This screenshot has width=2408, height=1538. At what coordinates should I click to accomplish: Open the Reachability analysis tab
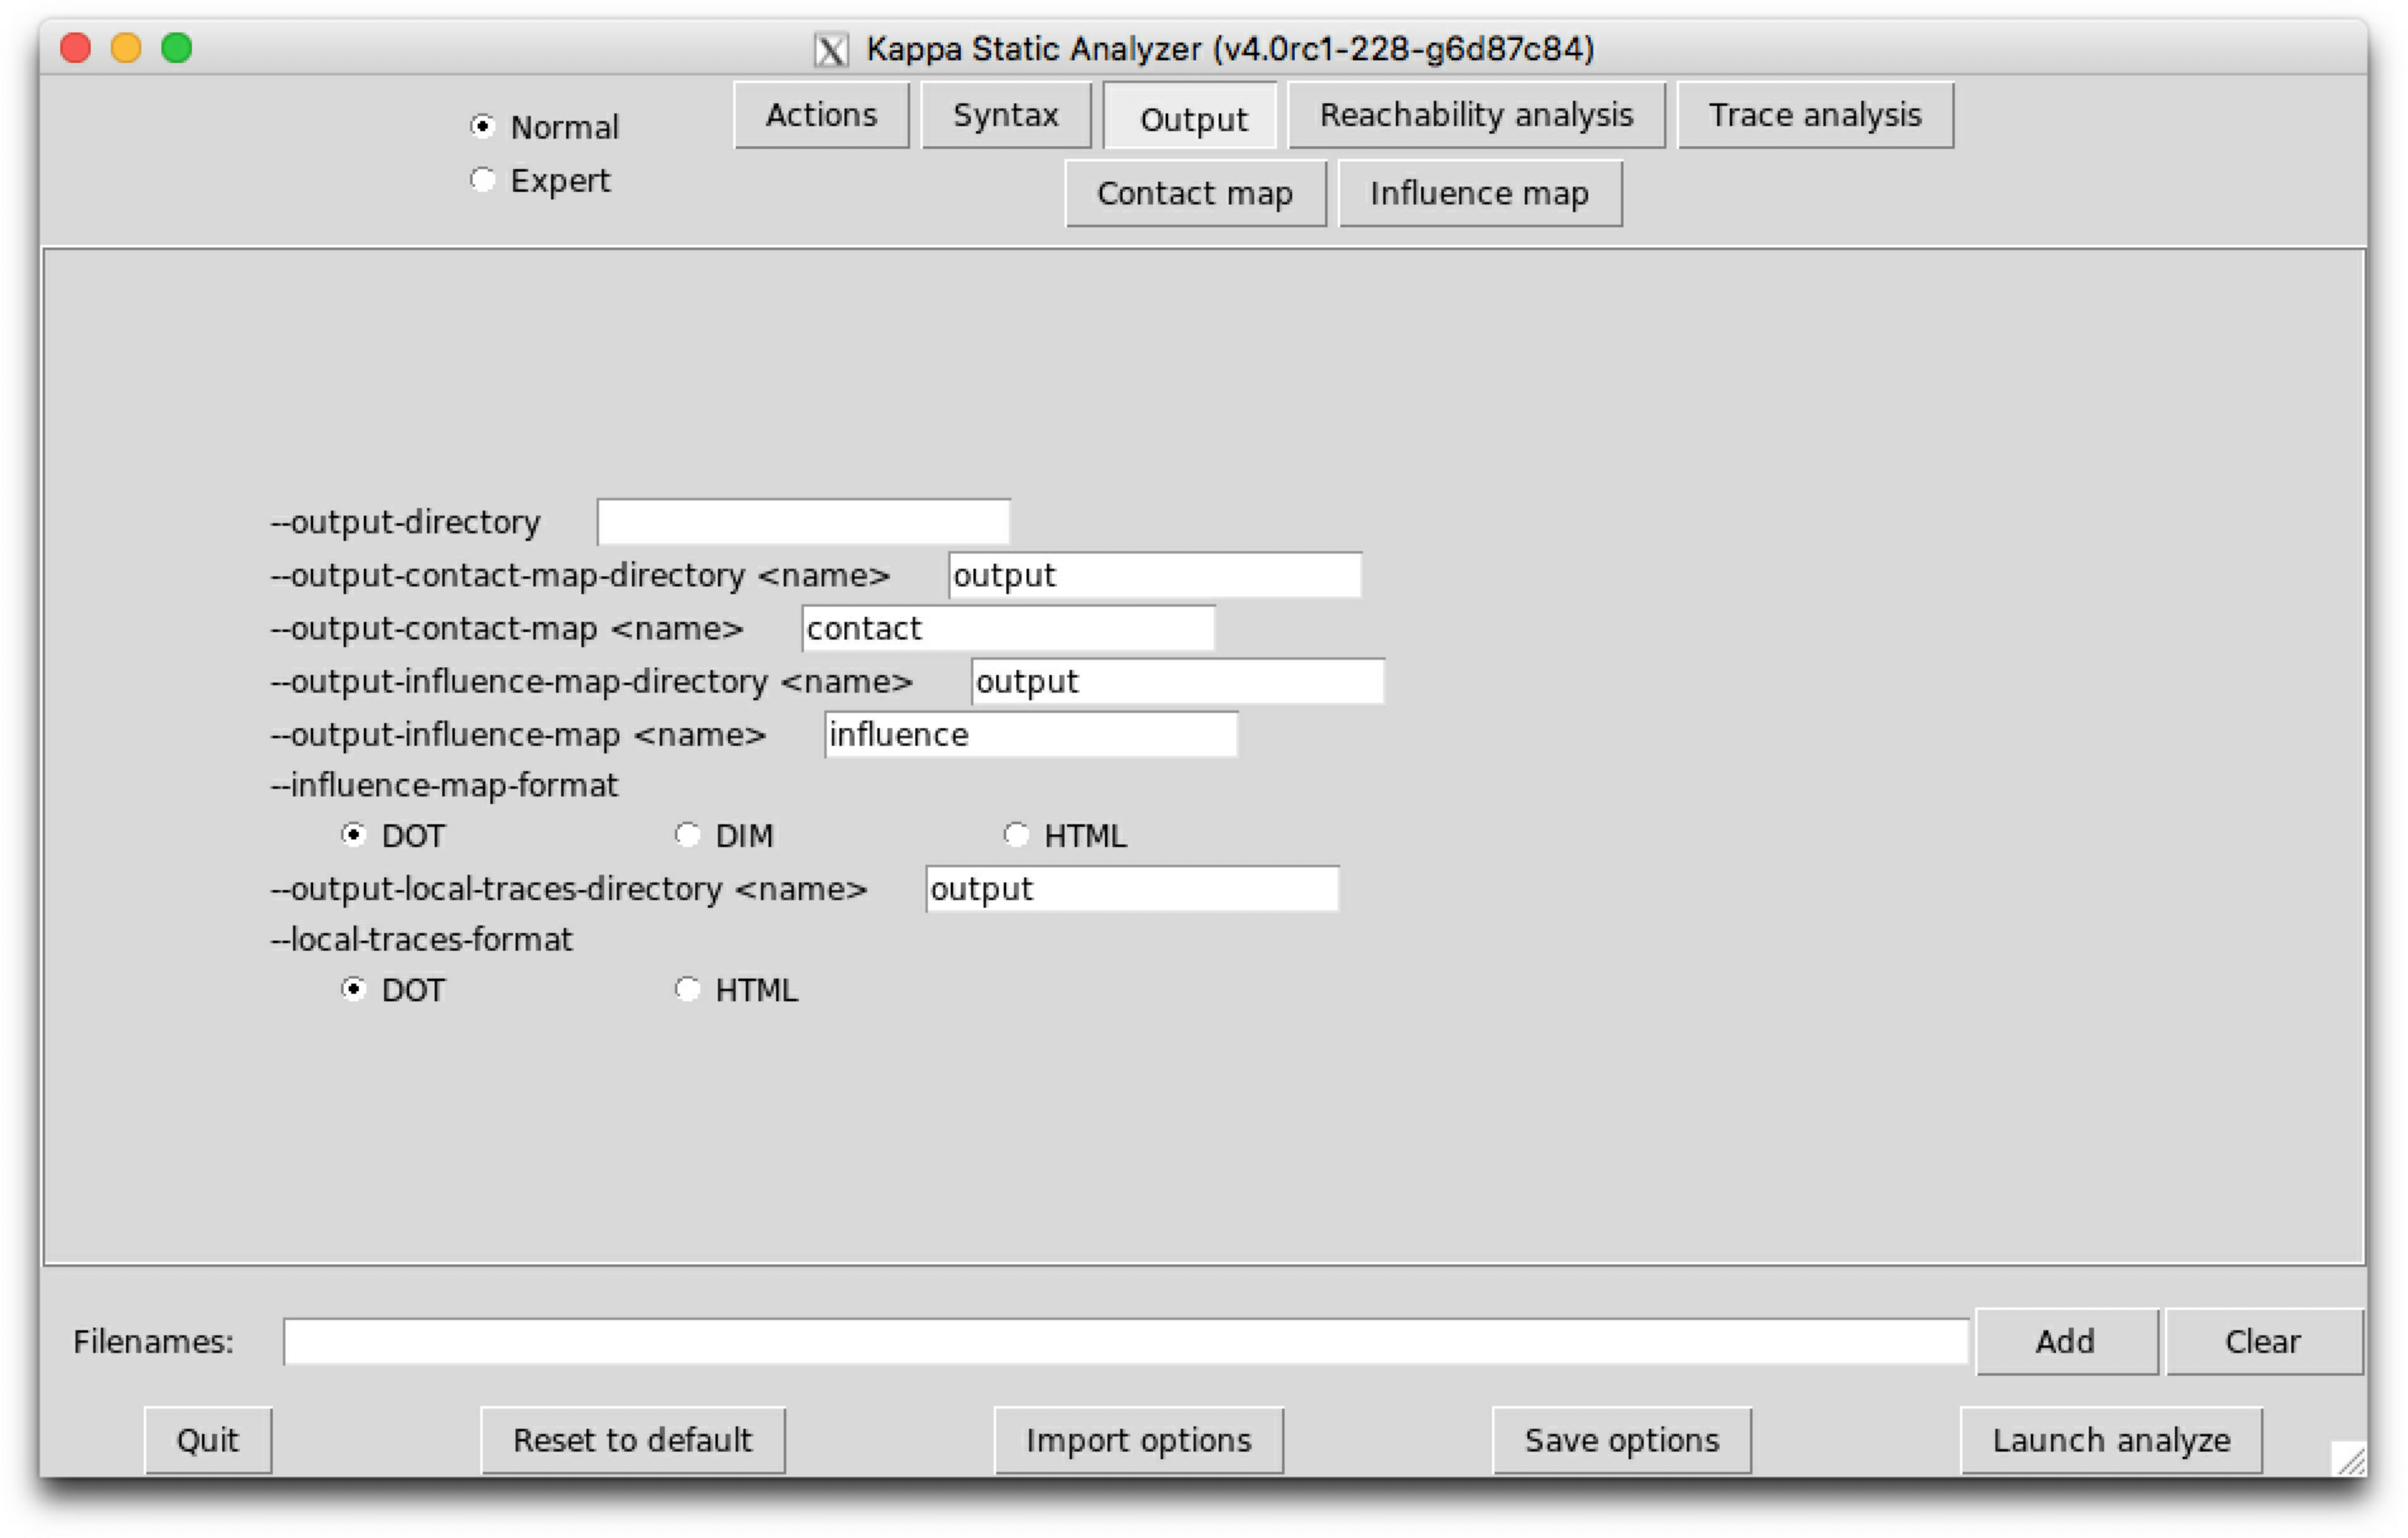pos(1476,115)
